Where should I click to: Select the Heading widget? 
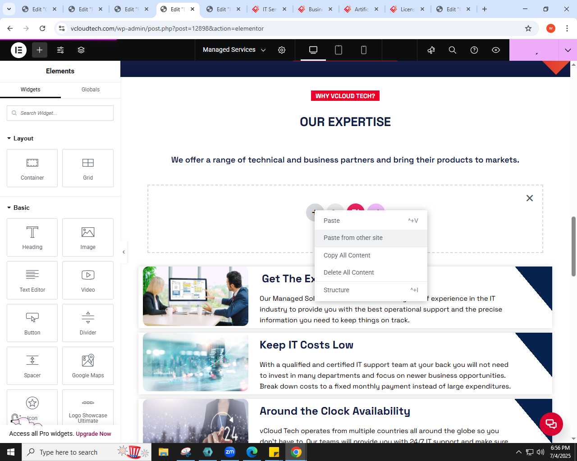pyautogui.click(x=32, y=237)
